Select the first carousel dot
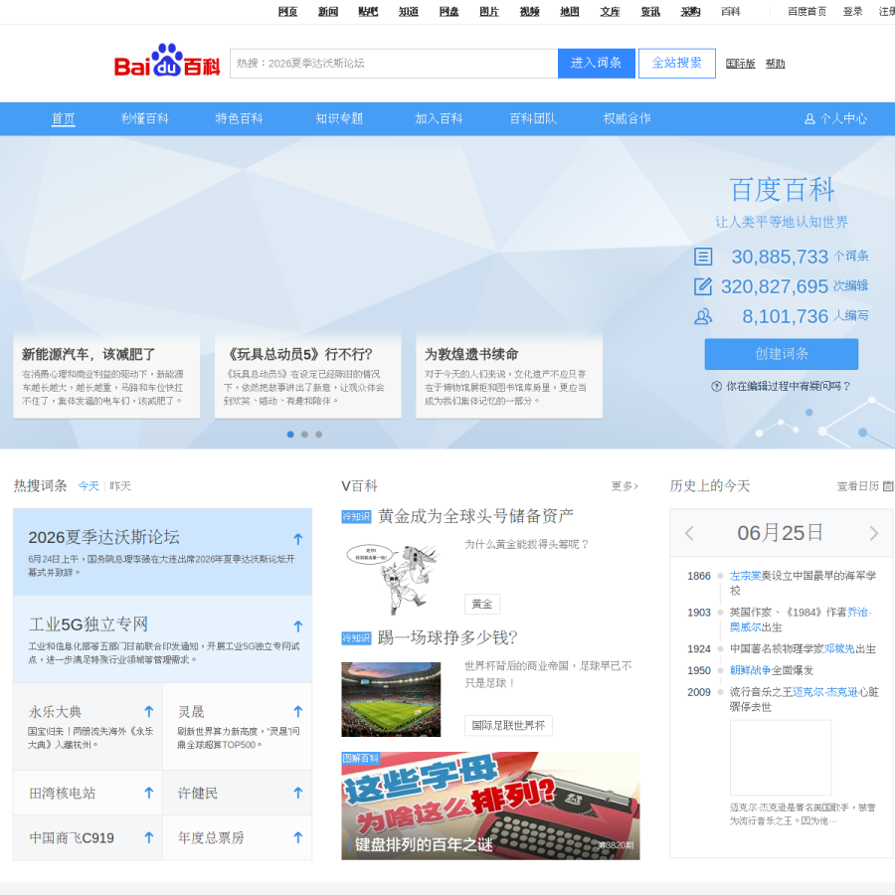This screenshot has width=895, height=895. point(290,435)
